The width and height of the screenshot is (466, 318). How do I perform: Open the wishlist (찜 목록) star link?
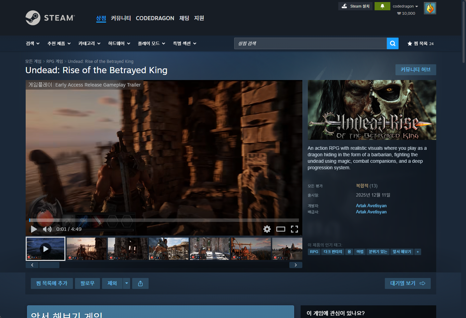click(420, 43)
